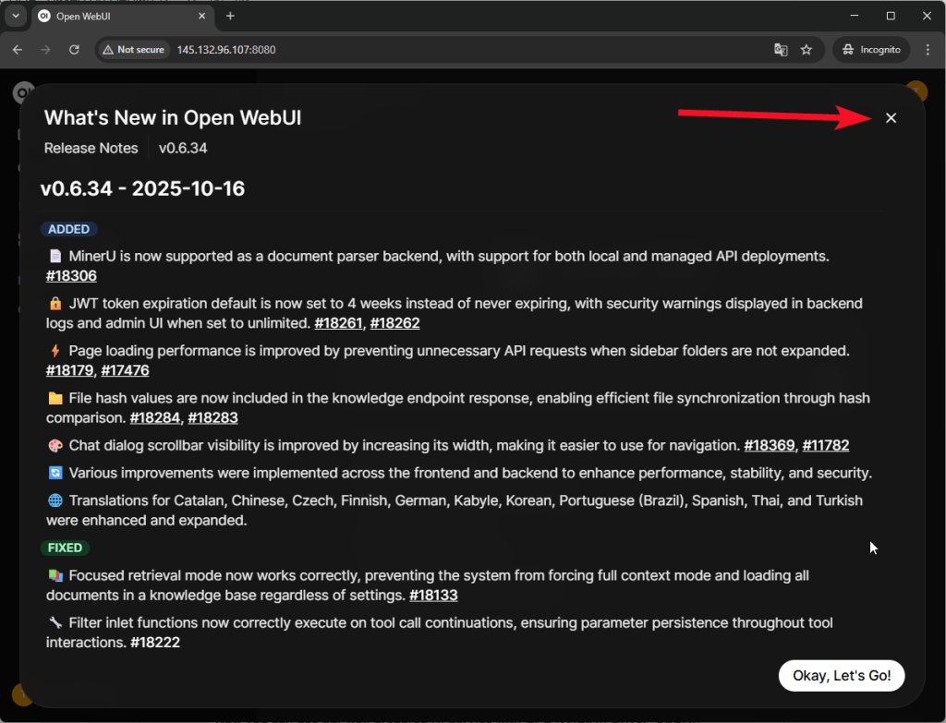Open issue link #18262

click(395, 323)
